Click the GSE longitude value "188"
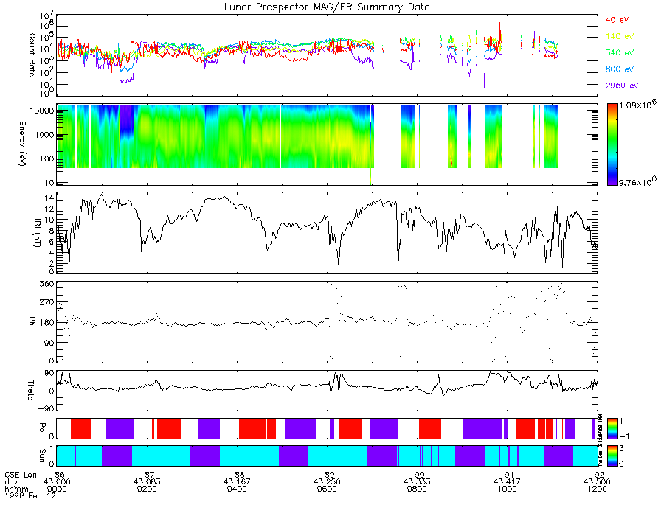Image resolution: width=664 pixels, height=516 pixels. click(237, 475)
